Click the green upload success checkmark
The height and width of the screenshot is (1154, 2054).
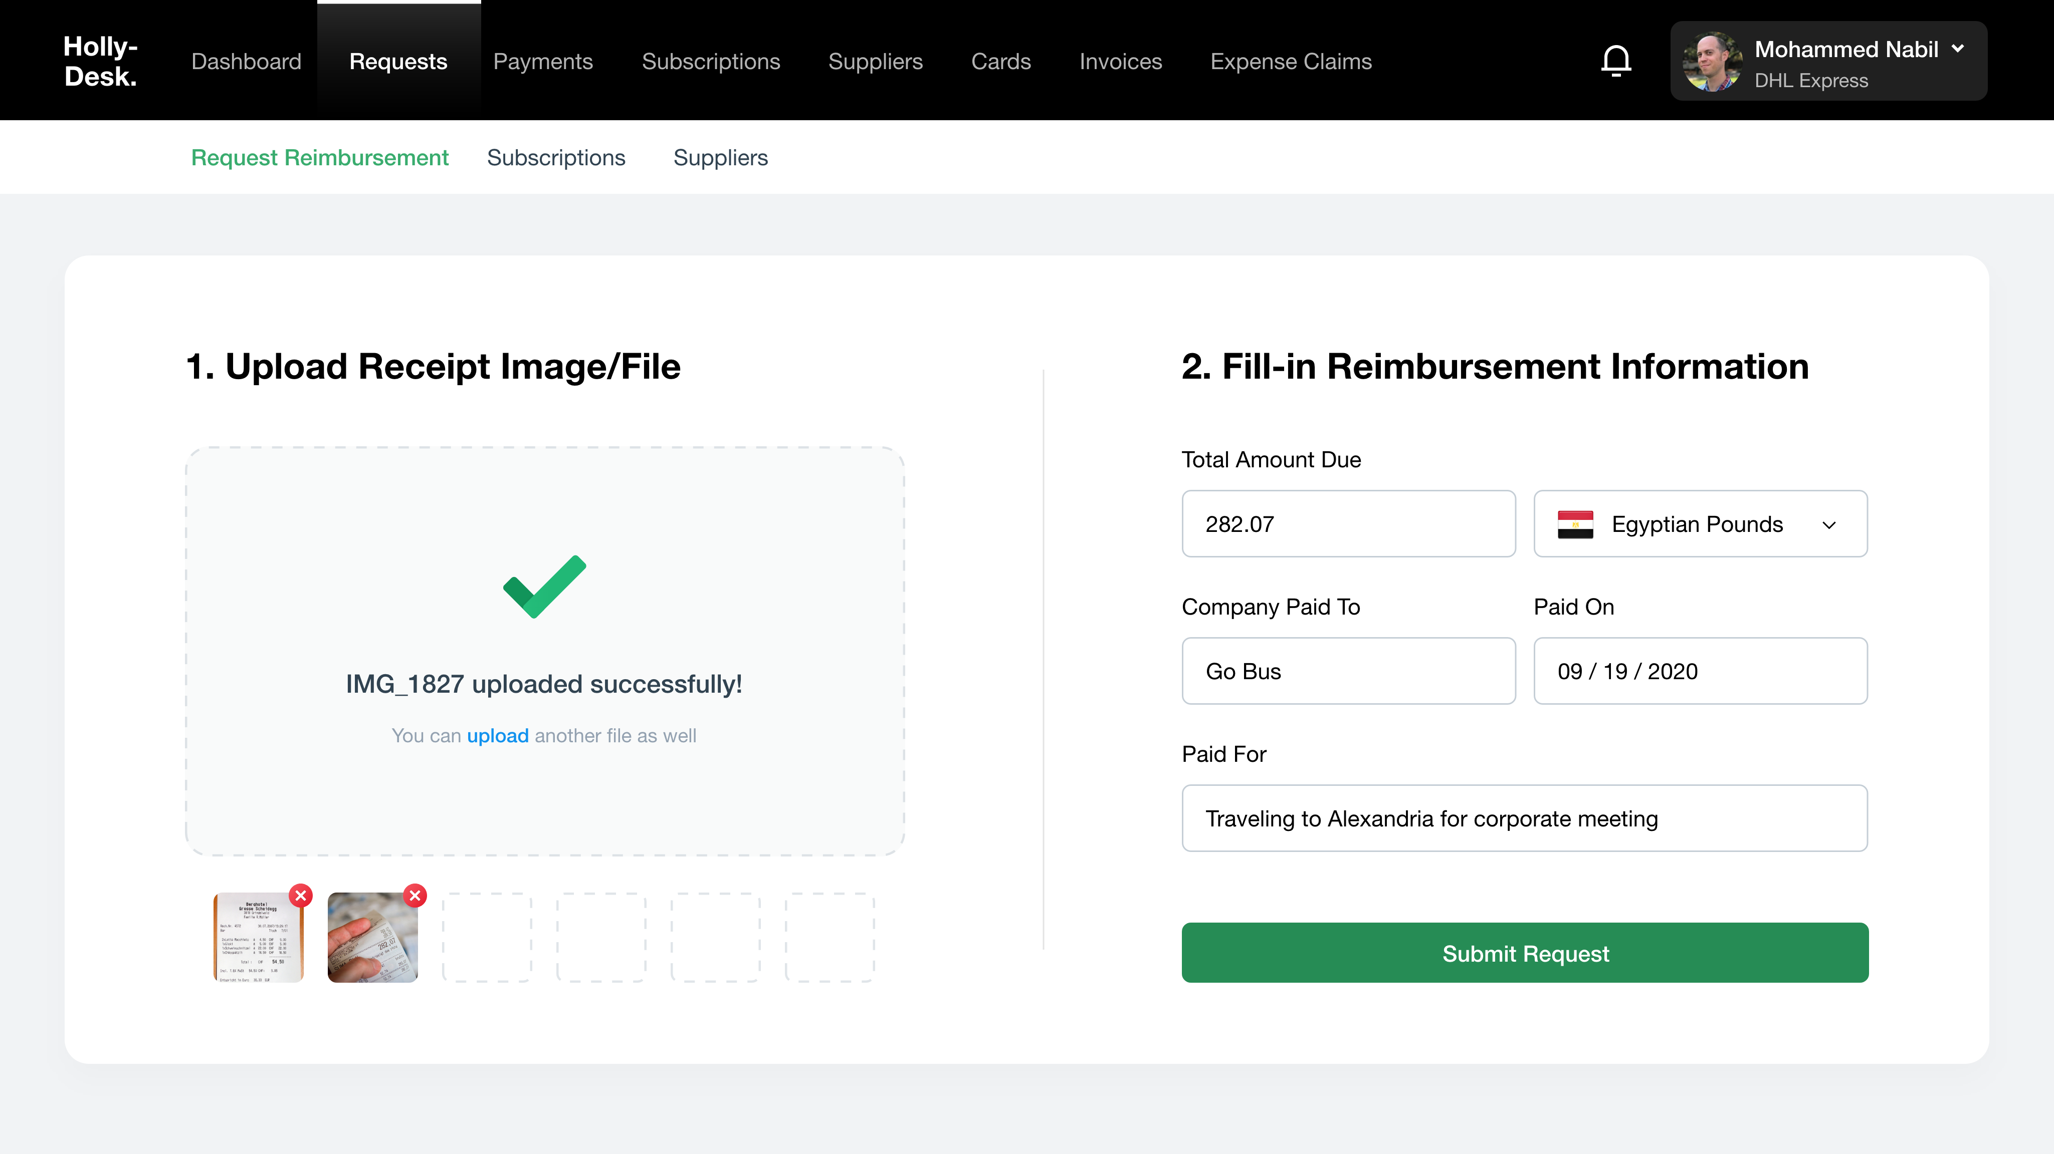pyautogui.click(x=545, y=587)
